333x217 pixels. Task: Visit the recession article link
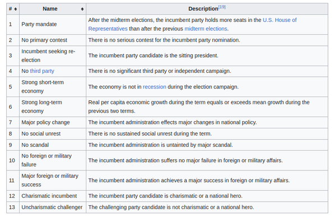coord(154,87)
